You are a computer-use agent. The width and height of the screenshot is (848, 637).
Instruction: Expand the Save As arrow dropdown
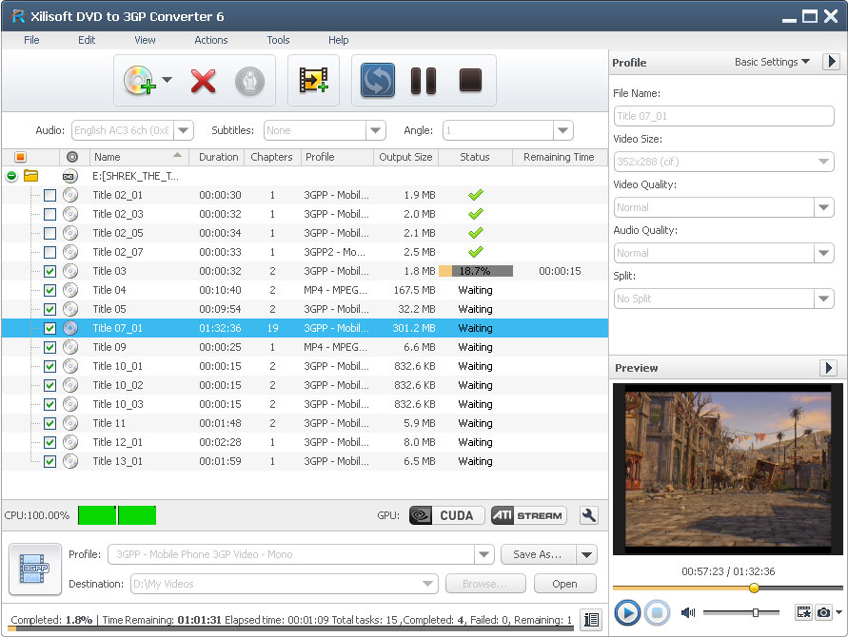[x=587, y=554]
